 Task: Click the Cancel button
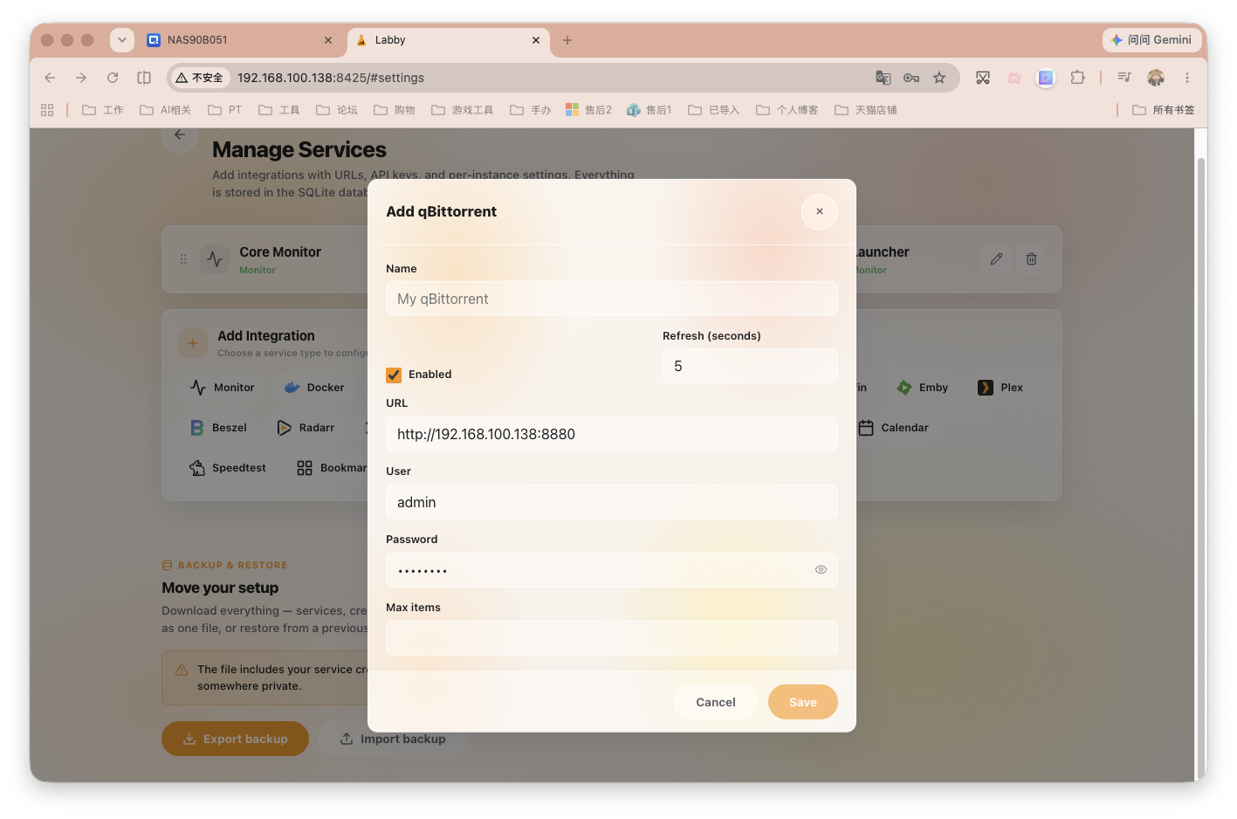(x=716, y=702)
